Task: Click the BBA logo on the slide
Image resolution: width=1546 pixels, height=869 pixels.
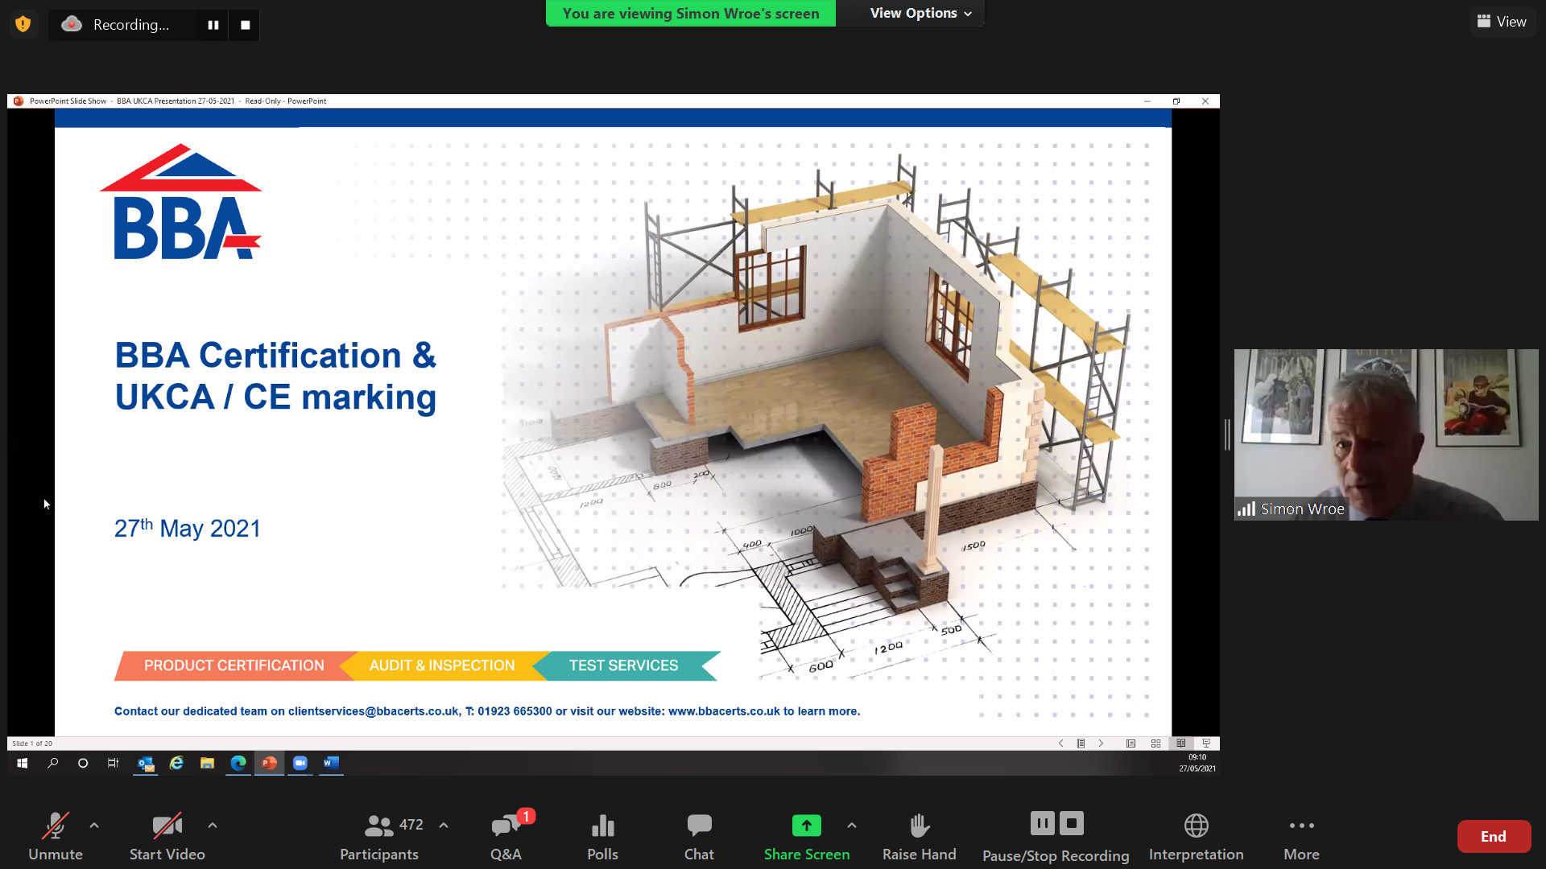Action: pos(181,202)
